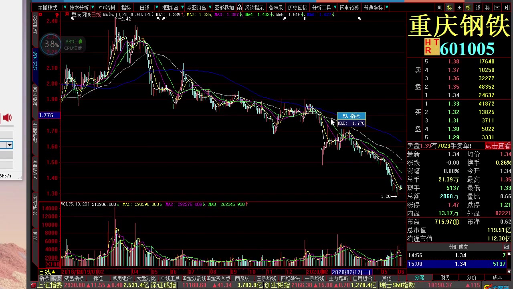Select the 日线 period menu
The image size is (513, 289).
(145, 8)
